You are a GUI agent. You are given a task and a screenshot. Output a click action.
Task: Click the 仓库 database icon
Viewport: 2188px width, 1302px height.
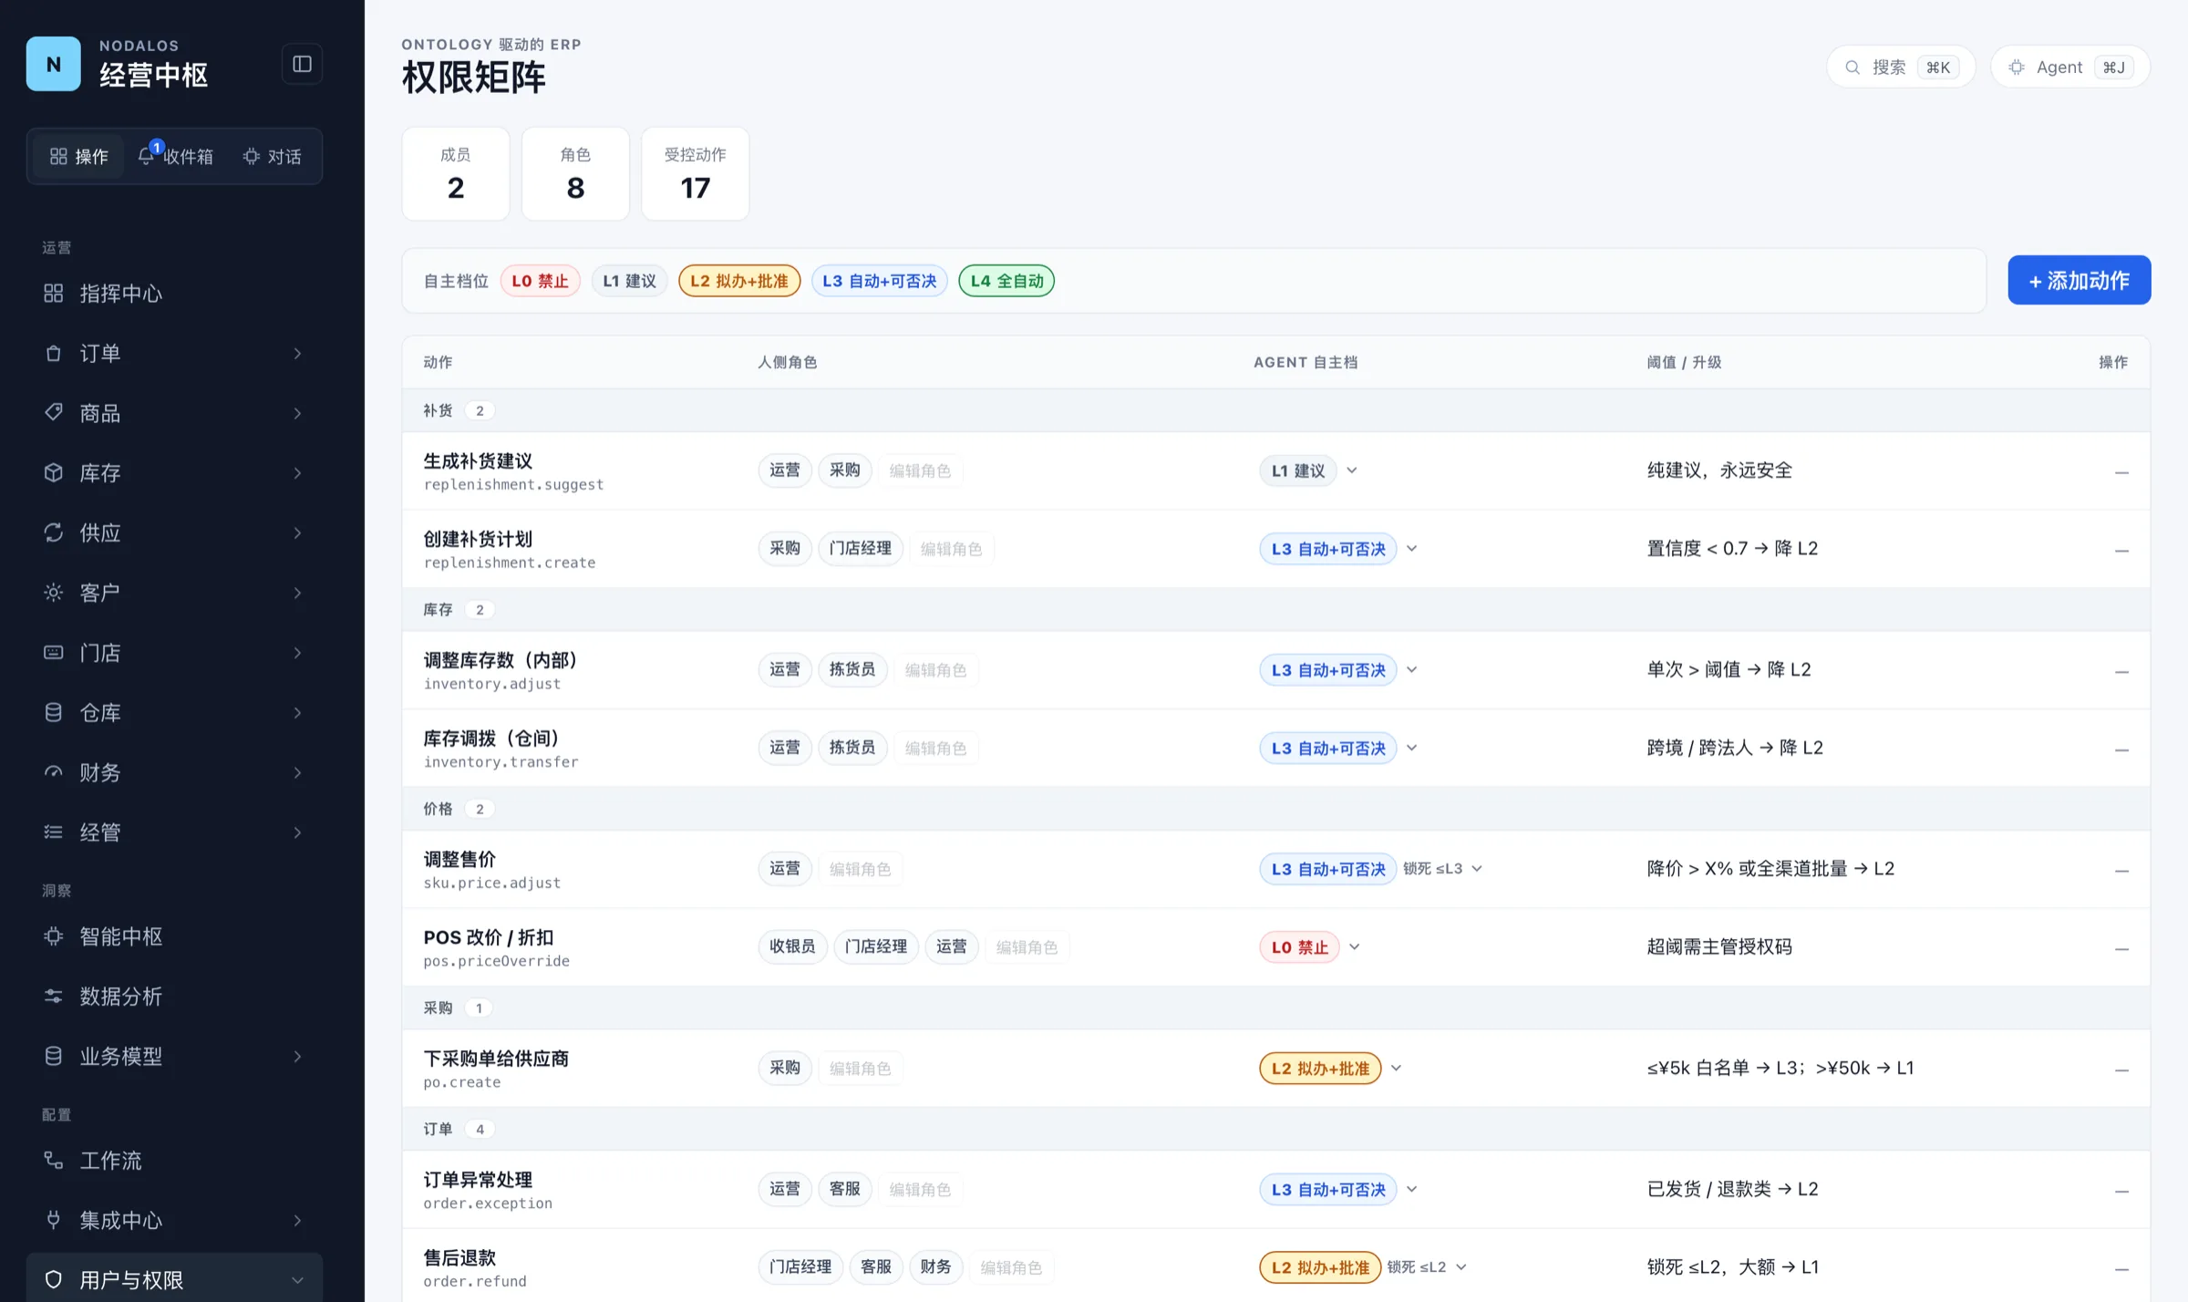click(54, 712)
